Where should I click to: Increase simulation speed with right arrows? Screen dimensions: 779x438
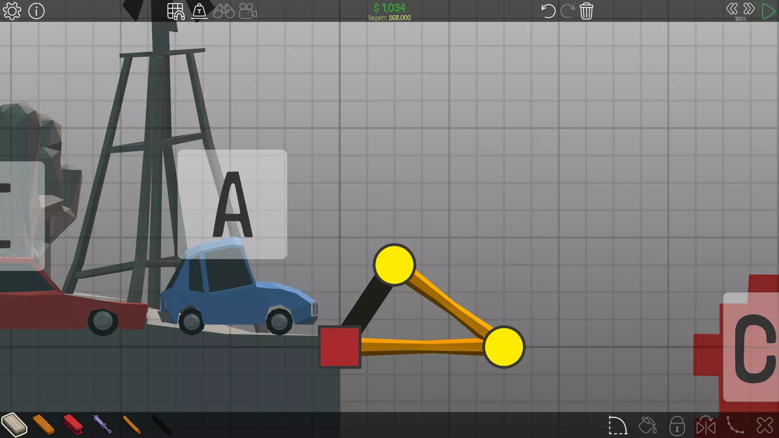749,9
